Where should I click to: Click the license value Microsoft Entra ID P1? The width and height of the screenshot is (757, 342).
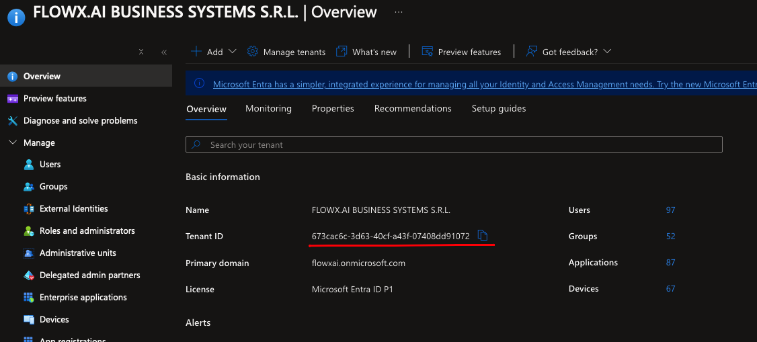click(x=352, y=290)
